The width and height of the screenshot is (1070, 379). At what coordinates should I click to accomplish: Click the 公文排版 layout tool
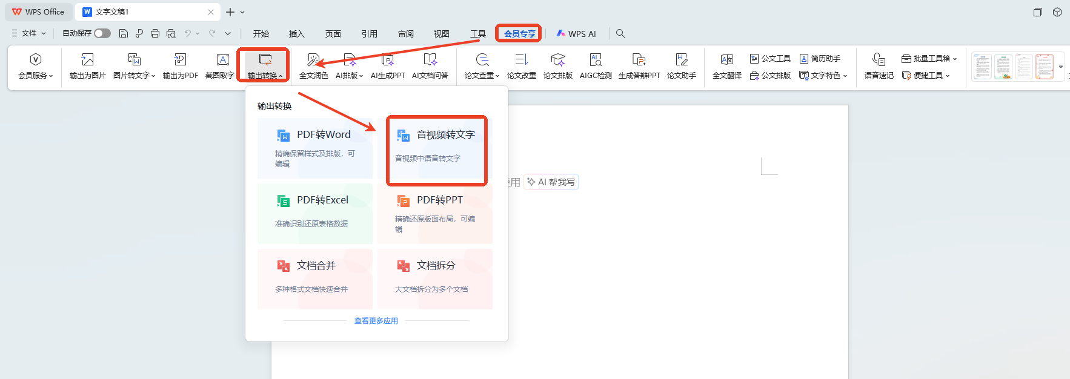[770, 76]
